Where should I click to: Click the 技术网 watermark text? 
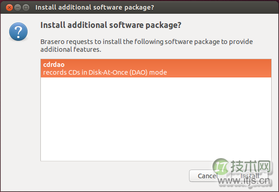tap(251, 166)
